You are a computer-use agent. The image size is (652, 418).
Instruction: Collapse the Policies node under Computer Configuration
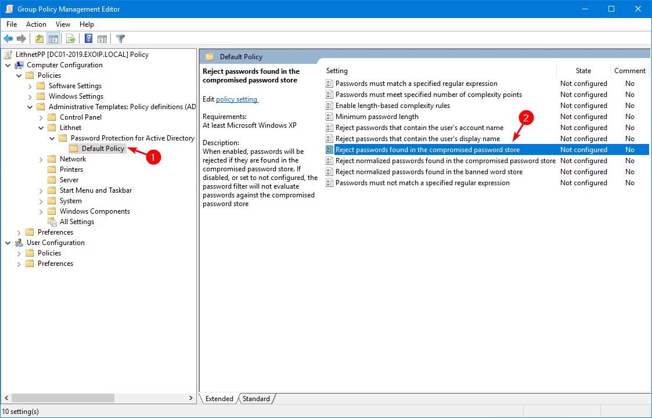[19, 75]
